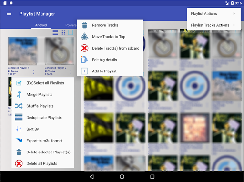Click the Remove Tracks trash icon

(84, 25)
